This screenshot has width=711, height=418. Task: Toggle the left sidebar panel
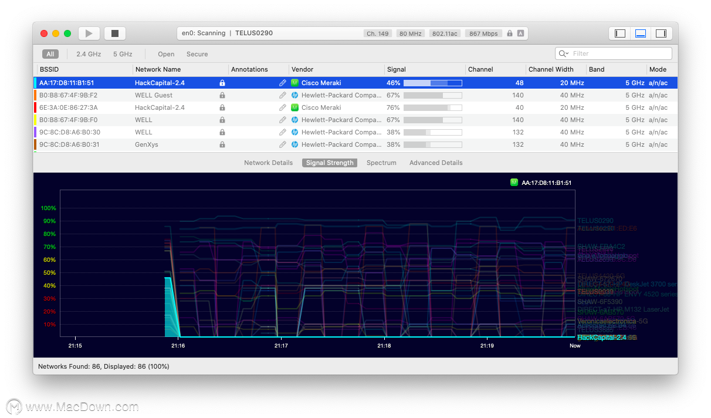tap(620, 33)
